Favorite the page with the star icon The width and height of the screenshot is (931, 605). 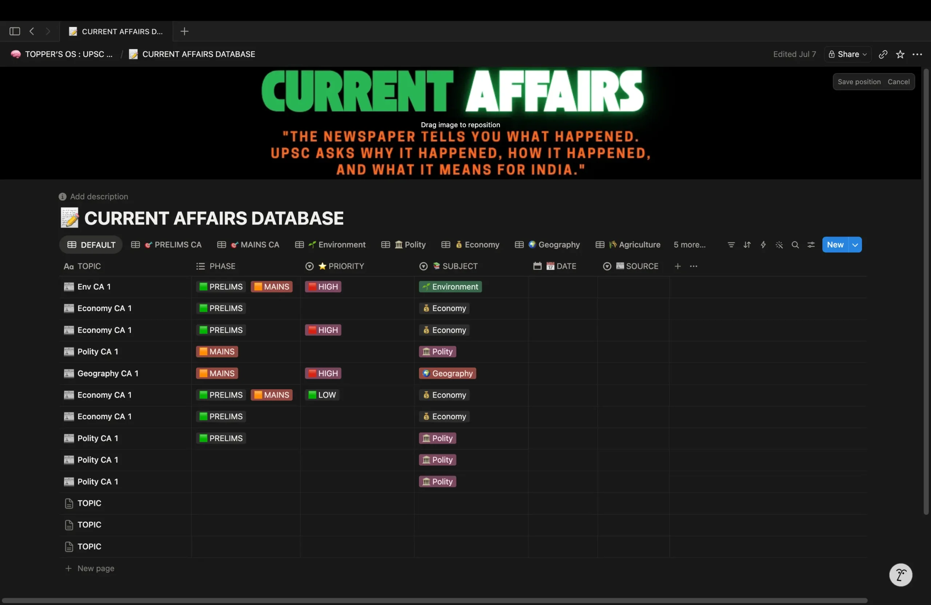(x=900, y=55)
